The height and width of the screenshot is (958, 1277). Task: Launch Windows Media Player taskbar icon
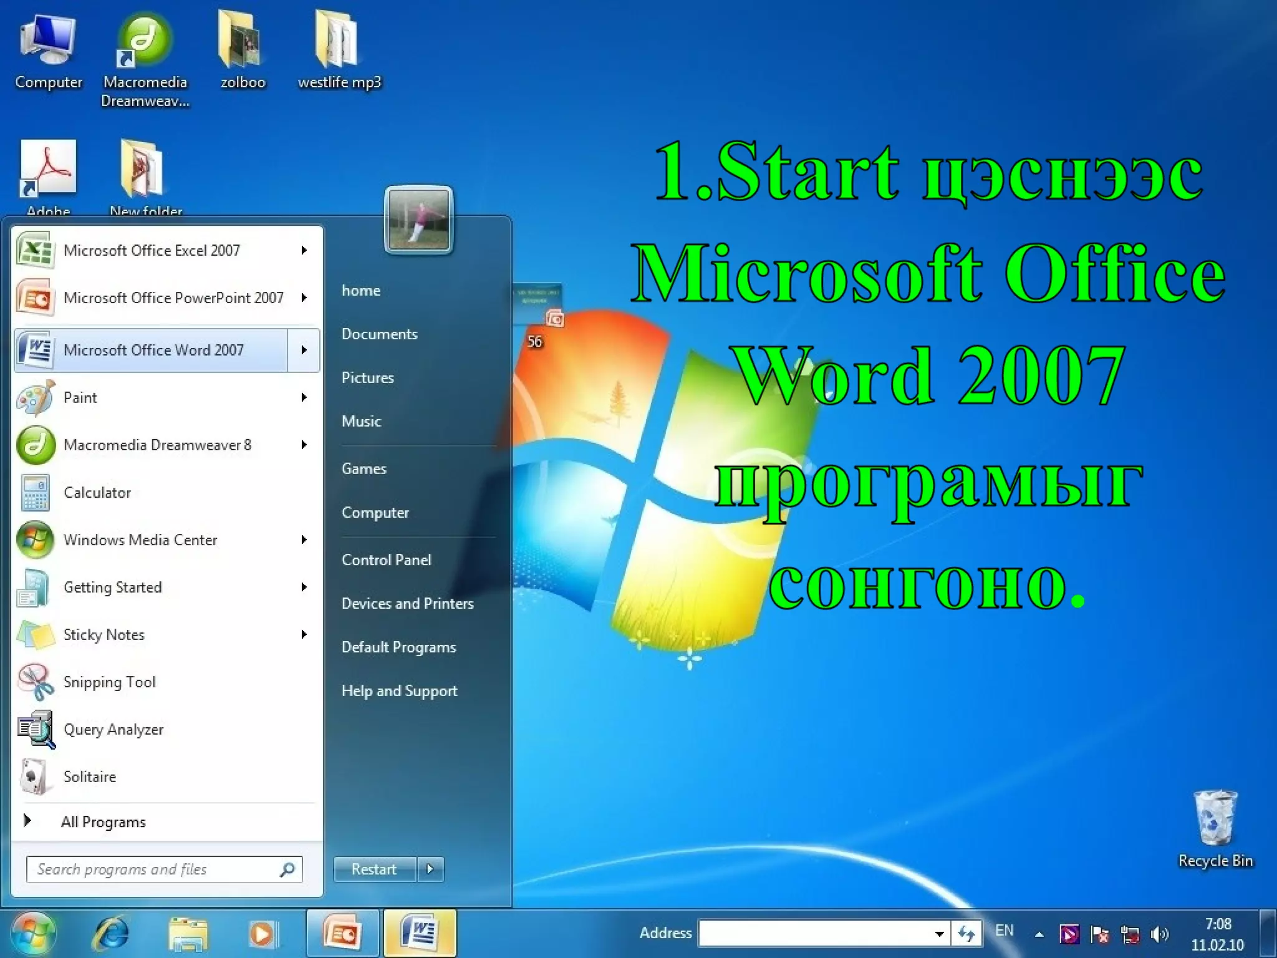tap(263, 934)
